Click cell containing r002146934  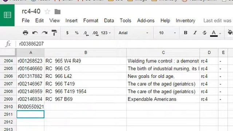[x=30, y=99]
